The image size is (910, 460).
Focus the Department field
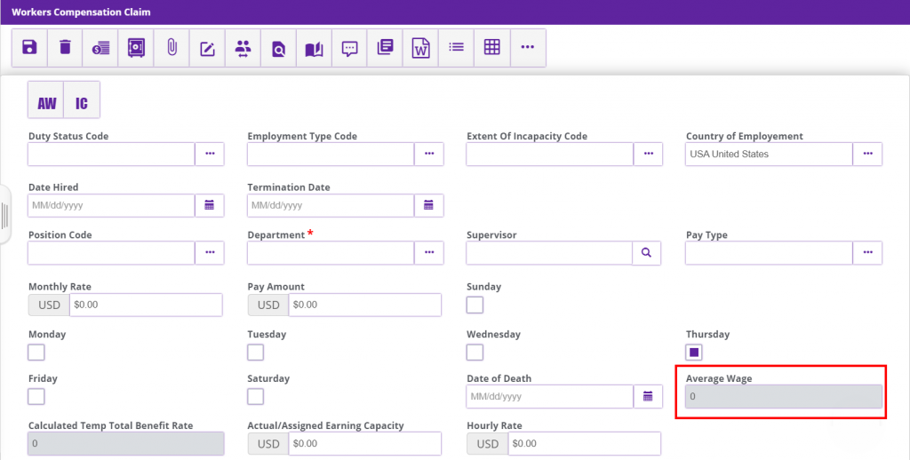[331, 253]
